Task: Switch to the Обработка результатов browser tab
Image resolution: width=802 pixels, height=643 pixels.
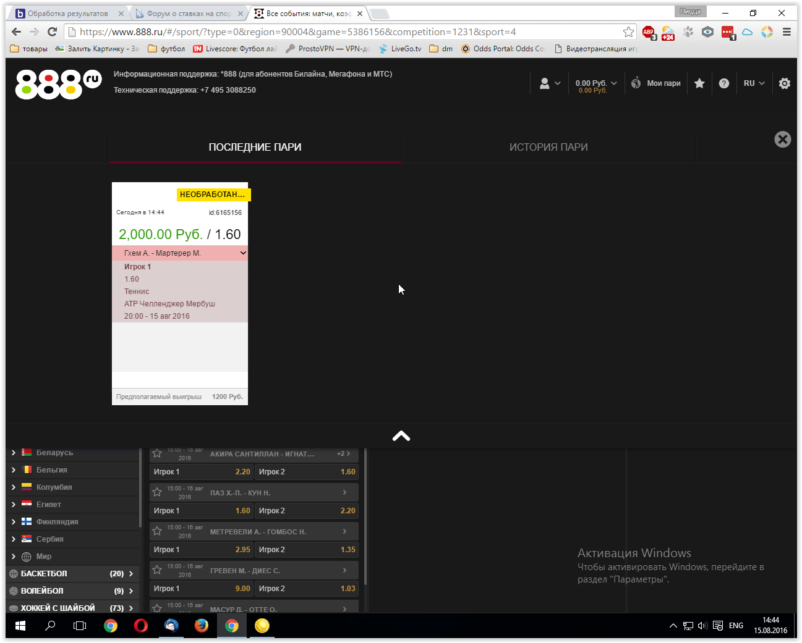Action: 67,14
